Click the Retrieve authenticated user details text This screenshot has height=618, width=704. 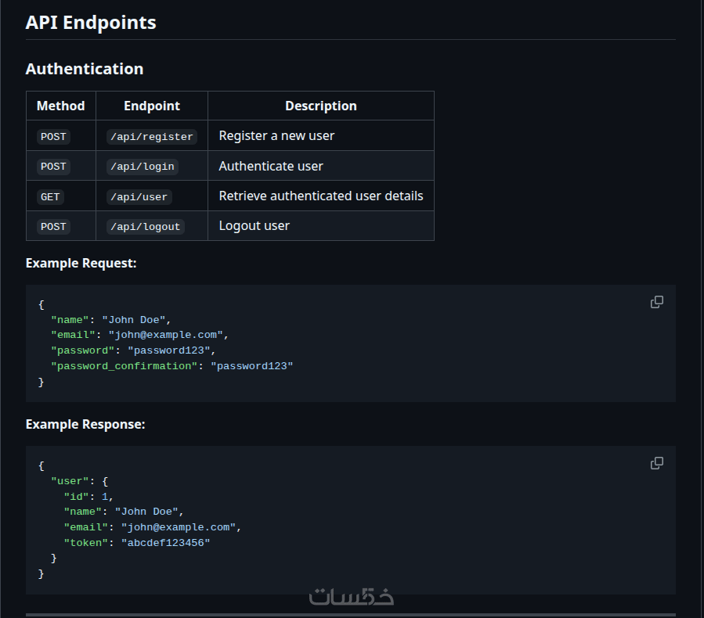click(x=320, y=196)
